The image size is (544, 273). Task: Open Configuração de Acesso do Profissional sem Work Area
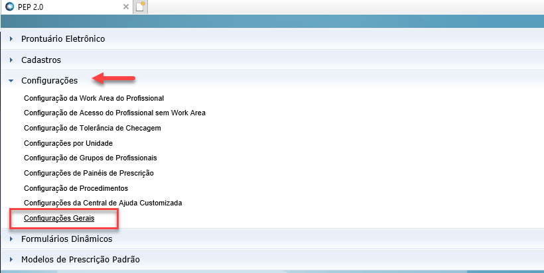(x=115, y=113)
